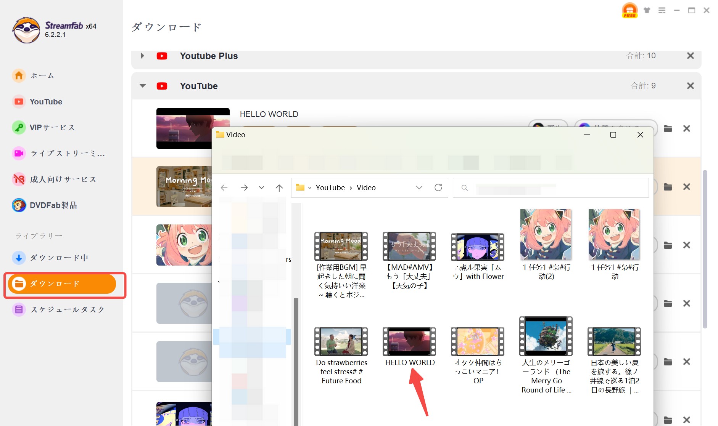Open the Downloading library section

(x=50, y=258)
